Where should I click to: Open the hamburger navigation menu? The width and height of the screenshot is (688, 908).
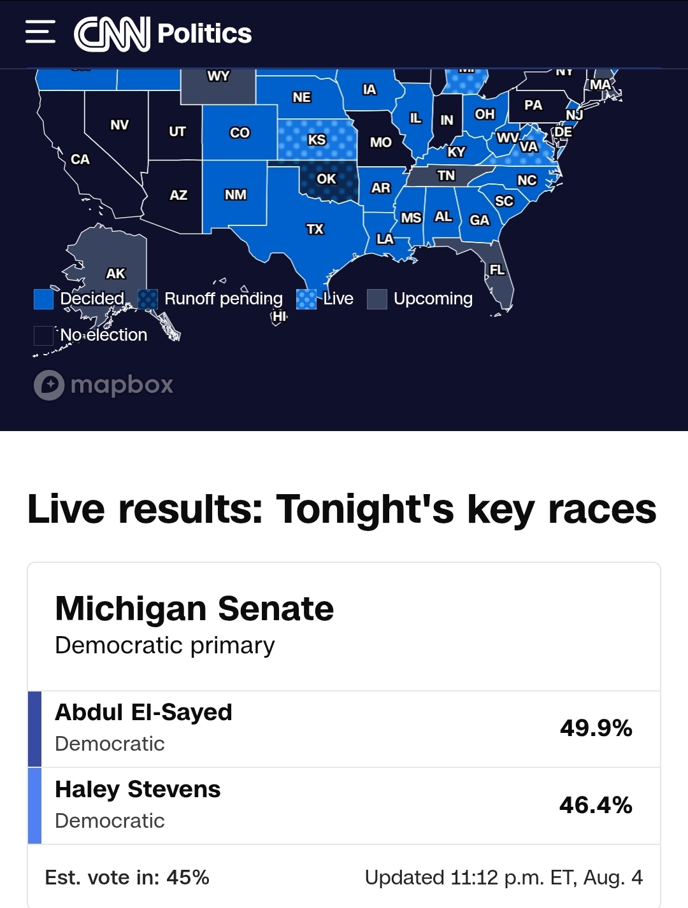pos(40,32)
